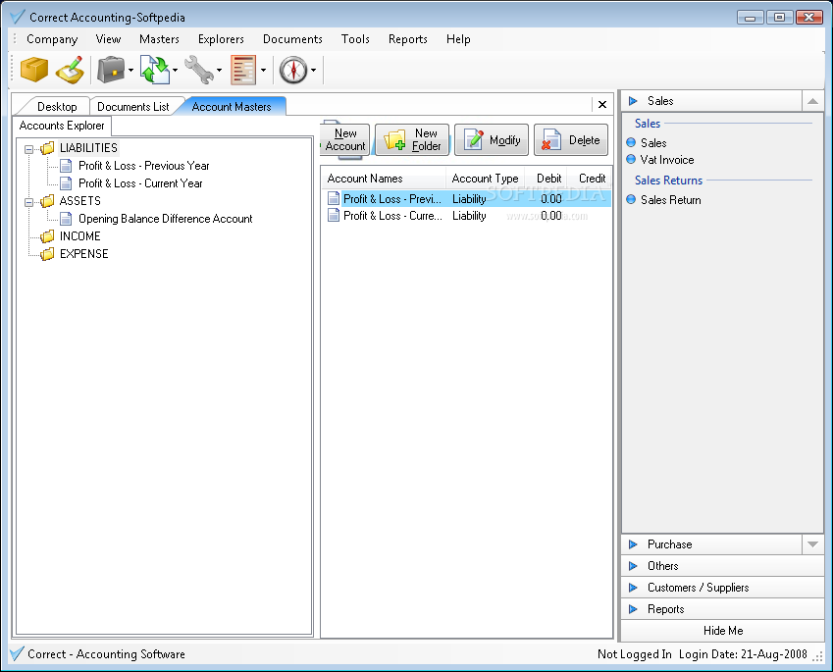Open the dropdown arrow beside the report list icon
The height and width of the screenshot is (672, 833).
pyautogui.click(x=263, y=70)
